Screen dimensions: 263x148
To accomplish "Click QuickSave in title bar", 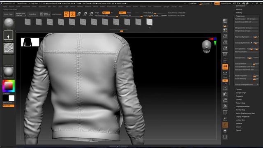I will point(192,3).
